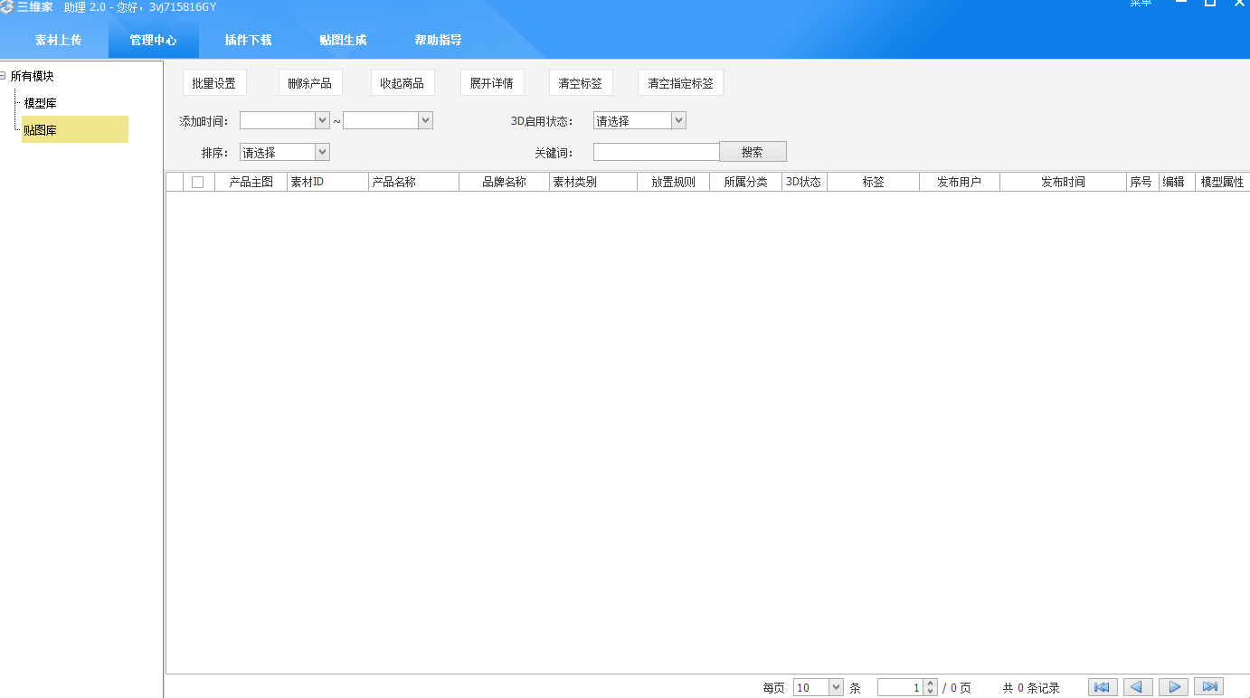
Task: Click the 品牌名称 column header
Action: click(505, 182)
